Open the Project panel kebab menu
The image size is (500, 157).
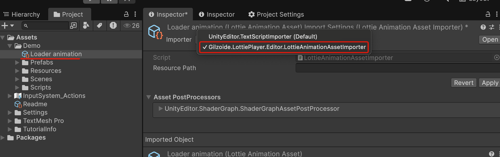click(x=135, y=14)
